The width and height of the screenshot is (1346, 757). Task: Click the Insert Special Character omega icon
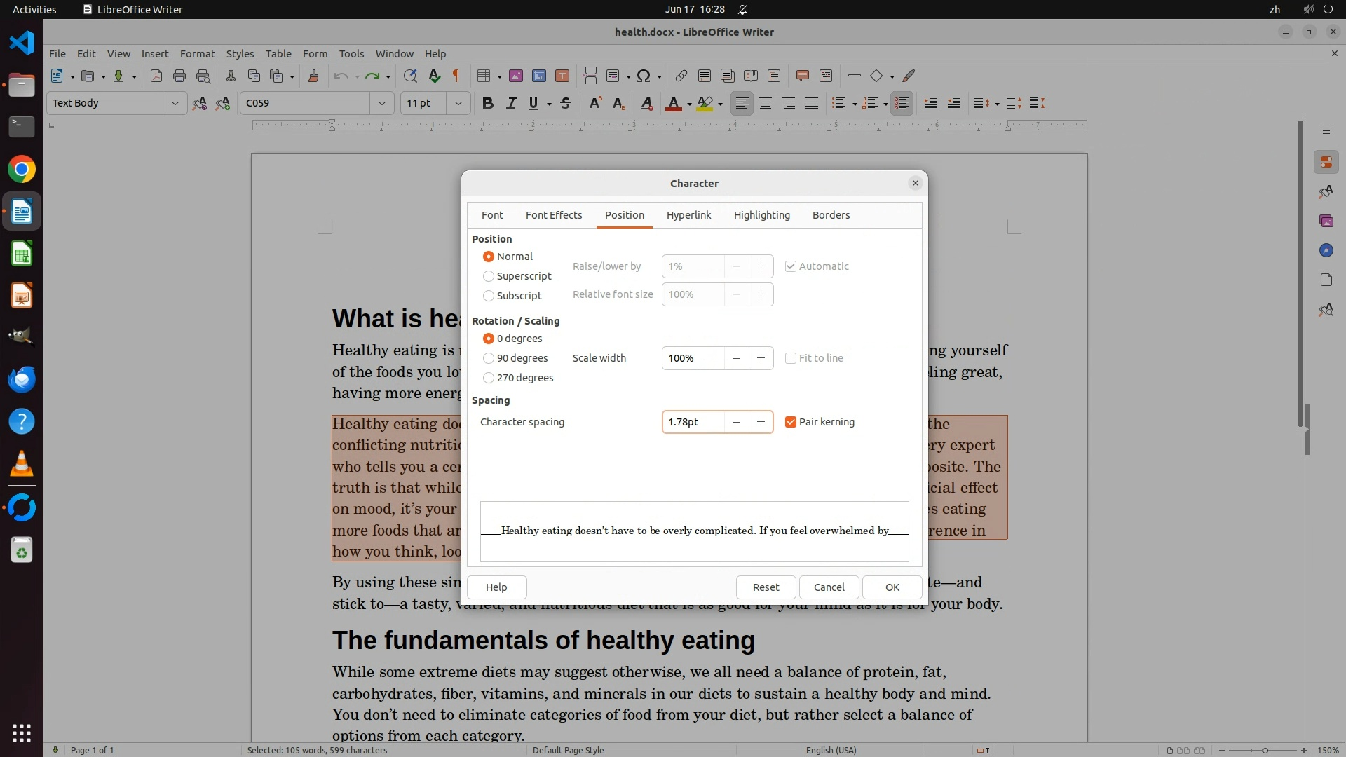644,76
